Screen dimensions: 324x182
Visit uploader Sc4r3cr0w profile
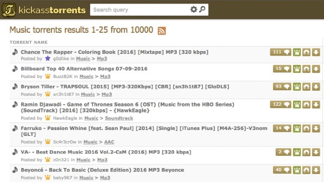64,142
